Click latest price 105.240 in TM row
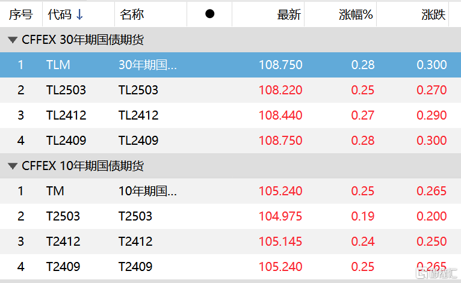461x283 pixels. click(280, 191)
